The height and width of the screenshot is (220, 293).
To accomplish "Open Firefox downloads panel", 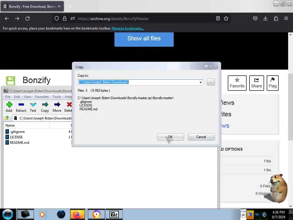I will [265, 18].
